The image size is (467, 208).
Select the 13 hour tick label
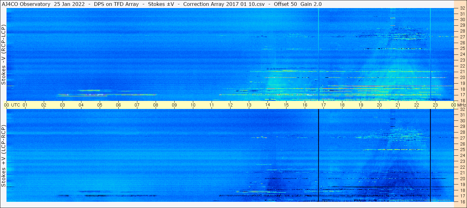249,105
